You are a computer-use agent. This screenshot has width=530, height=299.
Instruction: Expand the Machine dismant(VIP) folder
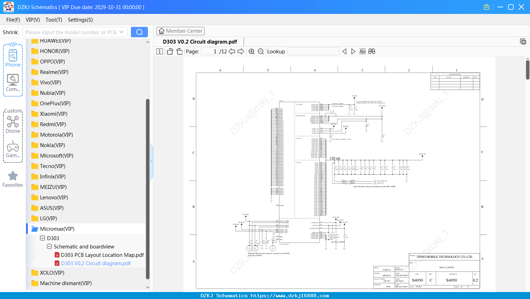[62, 283]
